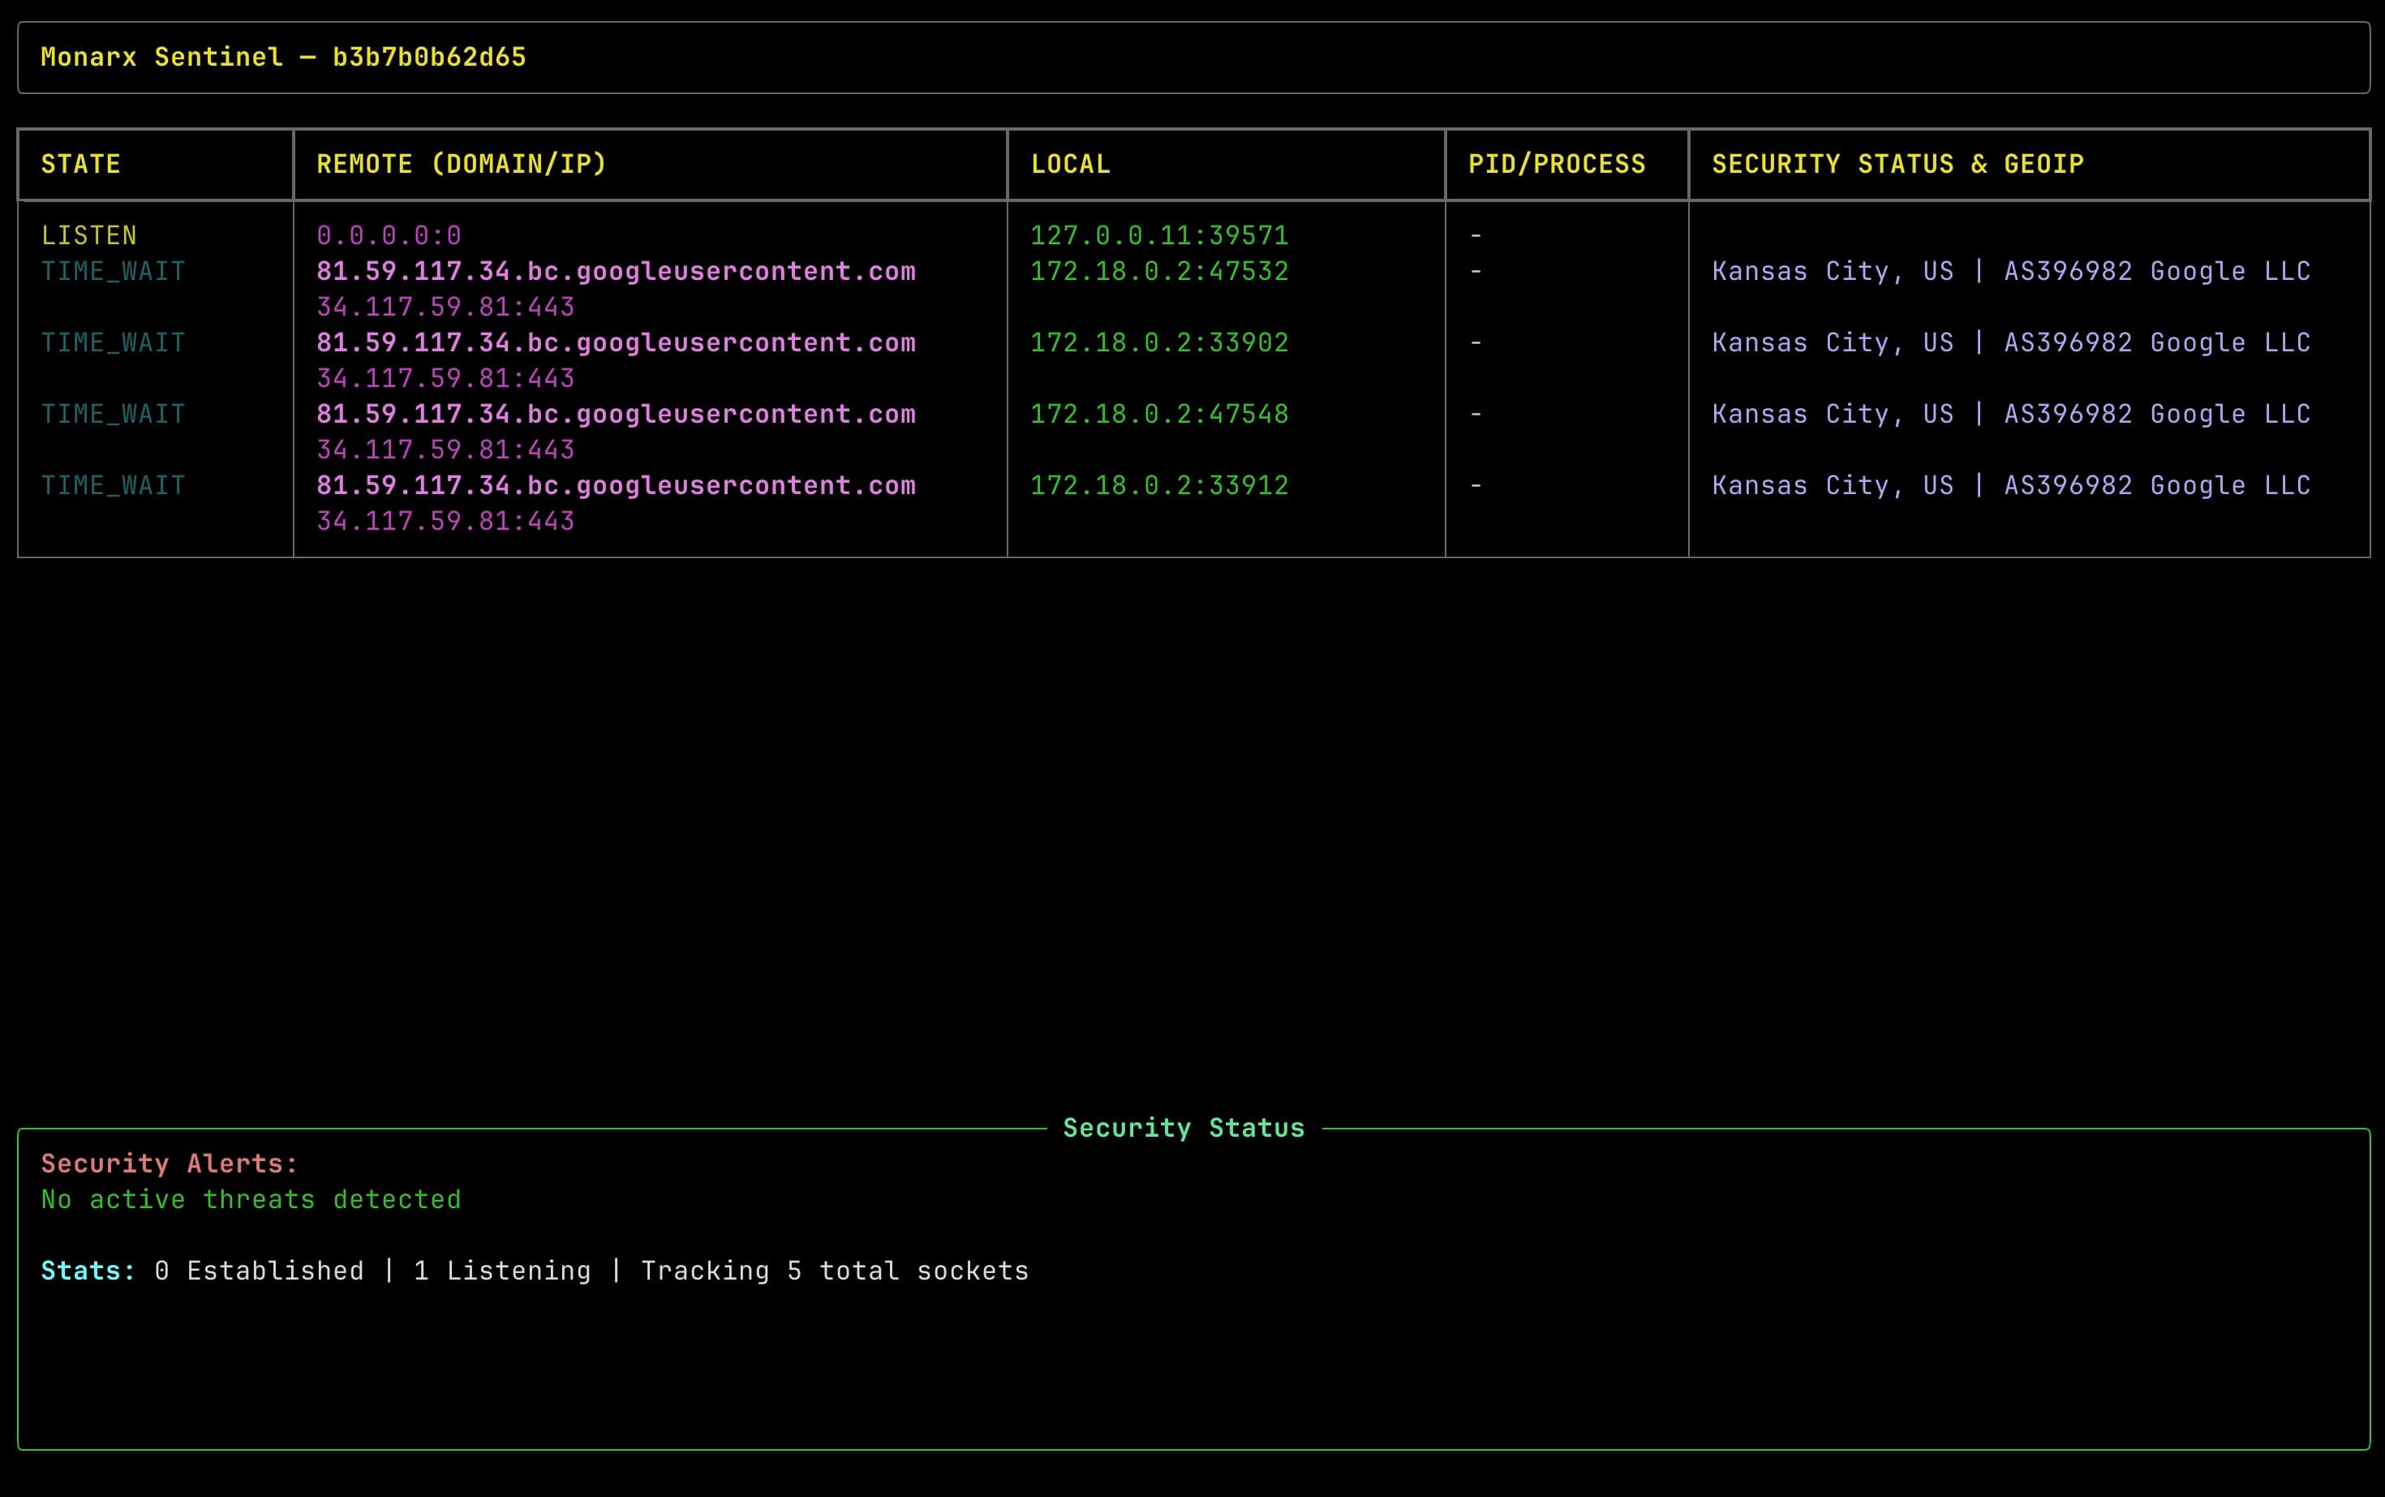Select the 81.59.117.34.bc.googleusercontent.com domain in first TIME_WAIT row
Viewport: 2385px width, 1497px height.
click(x=617, y=270)
